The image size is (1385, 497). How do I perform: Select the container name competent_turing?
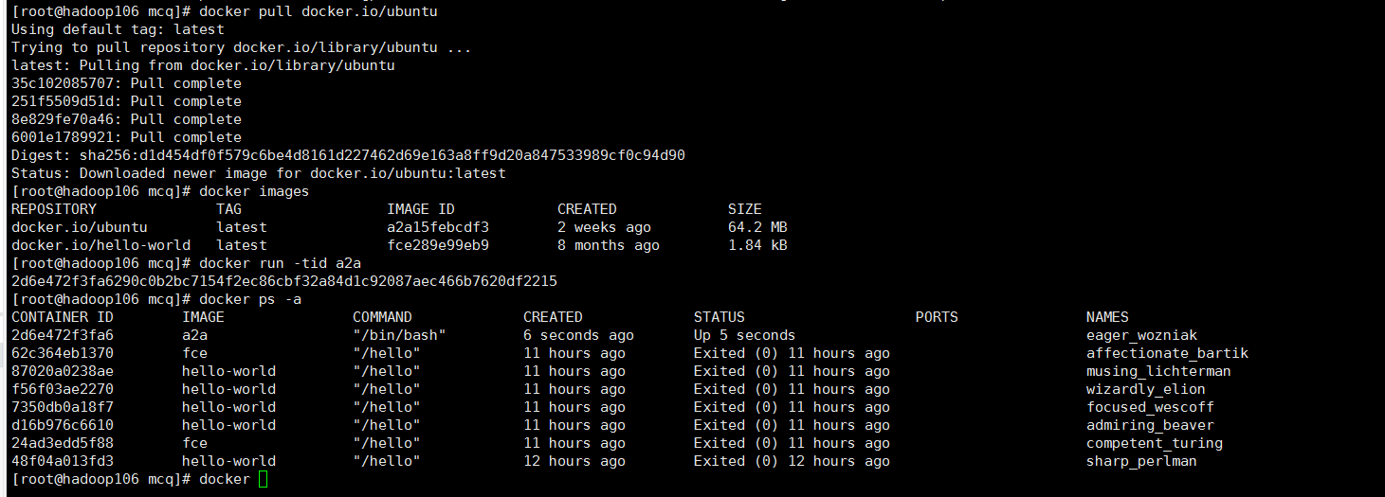pyautogui.click(x=1155, y=443)
